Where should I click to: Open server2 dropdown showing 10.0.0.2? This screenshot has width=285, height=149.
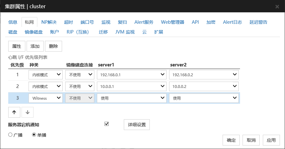pyautogui.click(x=204, y=86)
